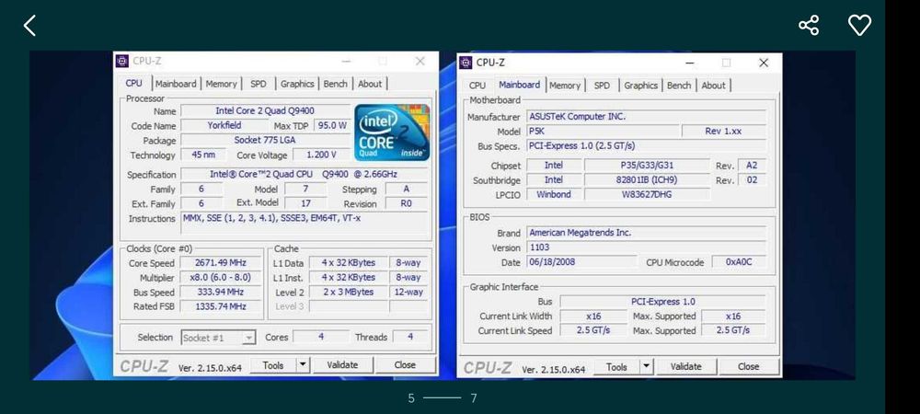The image size is (920, 414).
Task: Click the W83627DHG LPCIO value
Action: 647,195
